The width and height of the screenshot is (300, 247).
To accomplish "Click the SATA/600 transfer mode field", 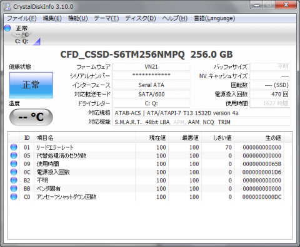I will (x=151, y=94).
